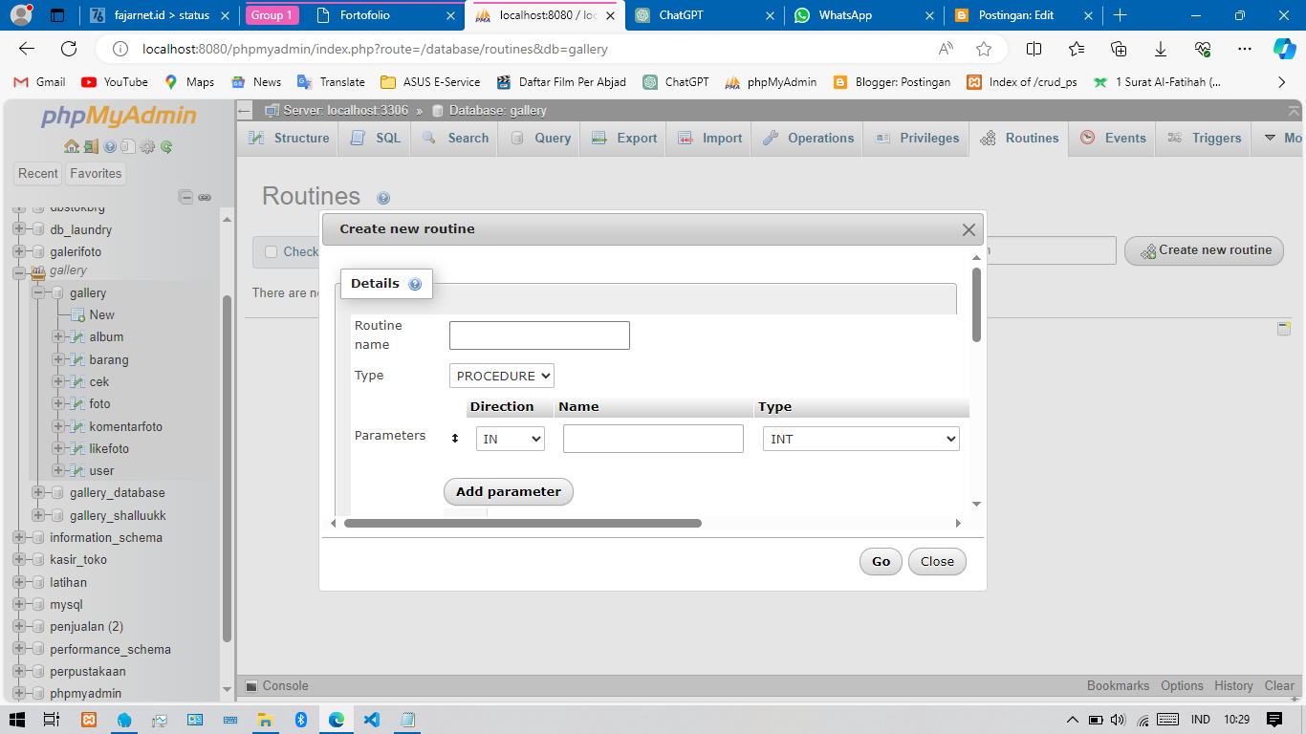
Task: Expand the db_laundry database node
Action: tap(18, 229)
